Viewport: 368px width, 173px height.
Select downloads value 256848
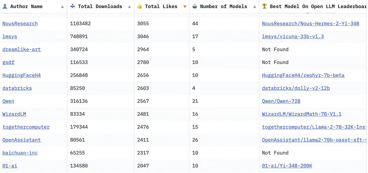79,75
